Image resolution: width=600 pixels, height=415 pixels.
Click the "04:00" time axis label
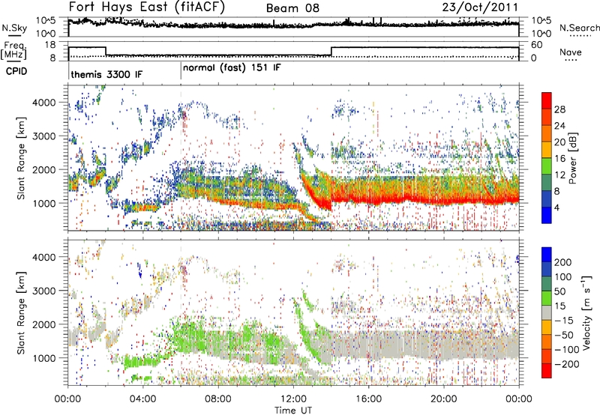142,399
